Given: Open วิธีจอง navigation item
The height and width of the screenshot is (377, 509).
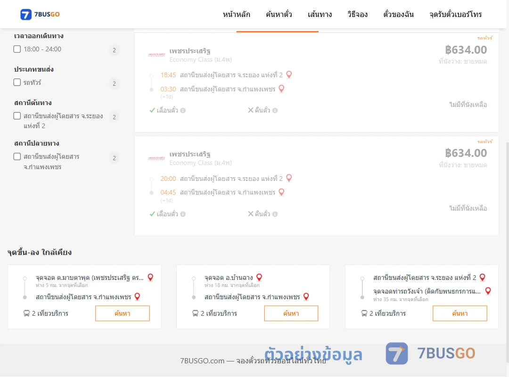Looking at the screenshot, I should pyautogui.click(x=357, y=14).
